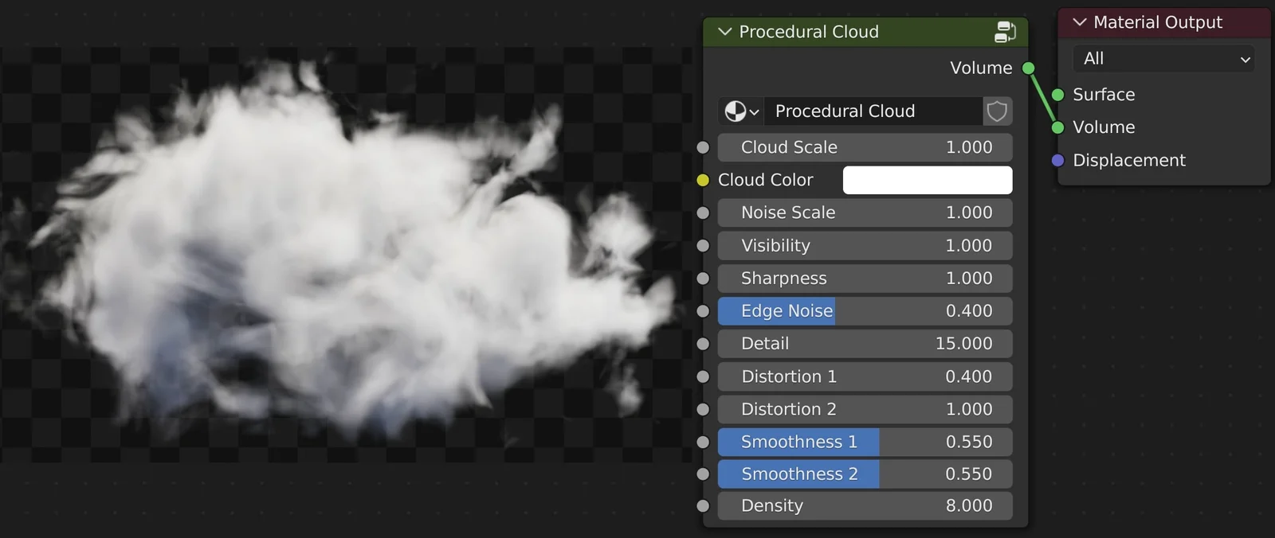Click the Surface input socket
This screenshot has width=1275, height=538.
click(1058, 95)
